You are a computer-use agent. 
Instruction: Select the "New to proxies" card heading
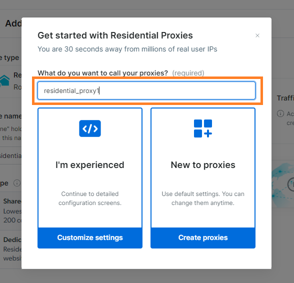coord(203,165)
